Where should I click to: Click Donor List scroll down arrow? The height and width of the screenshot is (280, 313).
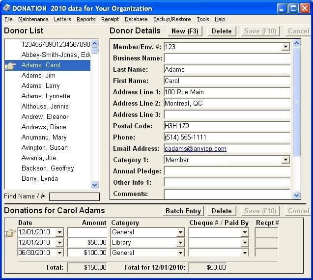pos(95,185)
